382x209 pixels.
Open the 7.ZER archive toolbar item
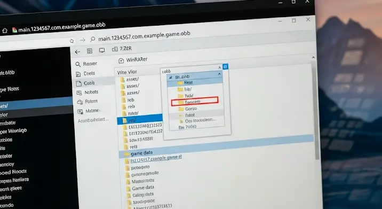coord(122,49)
